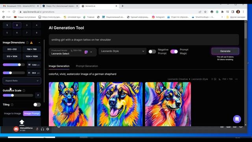Switch to the Gmail inbox browser tab
This screenshot has height=142, width=252.
(21, 6)
